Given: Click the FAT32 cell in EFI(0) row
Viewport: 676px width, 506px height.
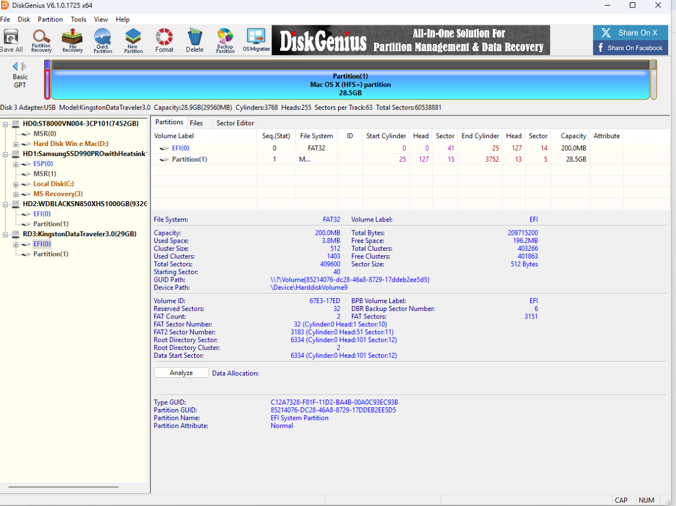Looking at the screenshot, I should pyautogui.click(x=316, y=148).
